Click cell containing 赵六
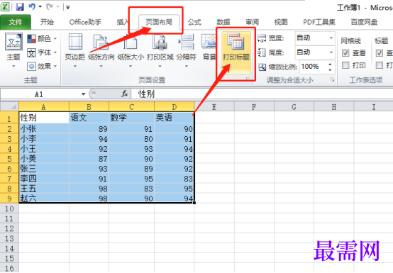 pos(44,199)
